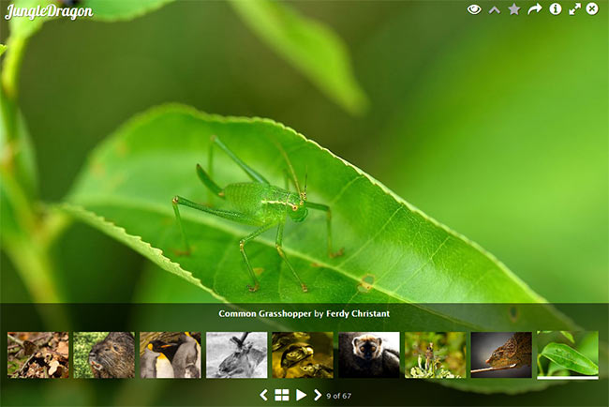Open the black-and-white reindeer thumbnail

coord(236,354)
